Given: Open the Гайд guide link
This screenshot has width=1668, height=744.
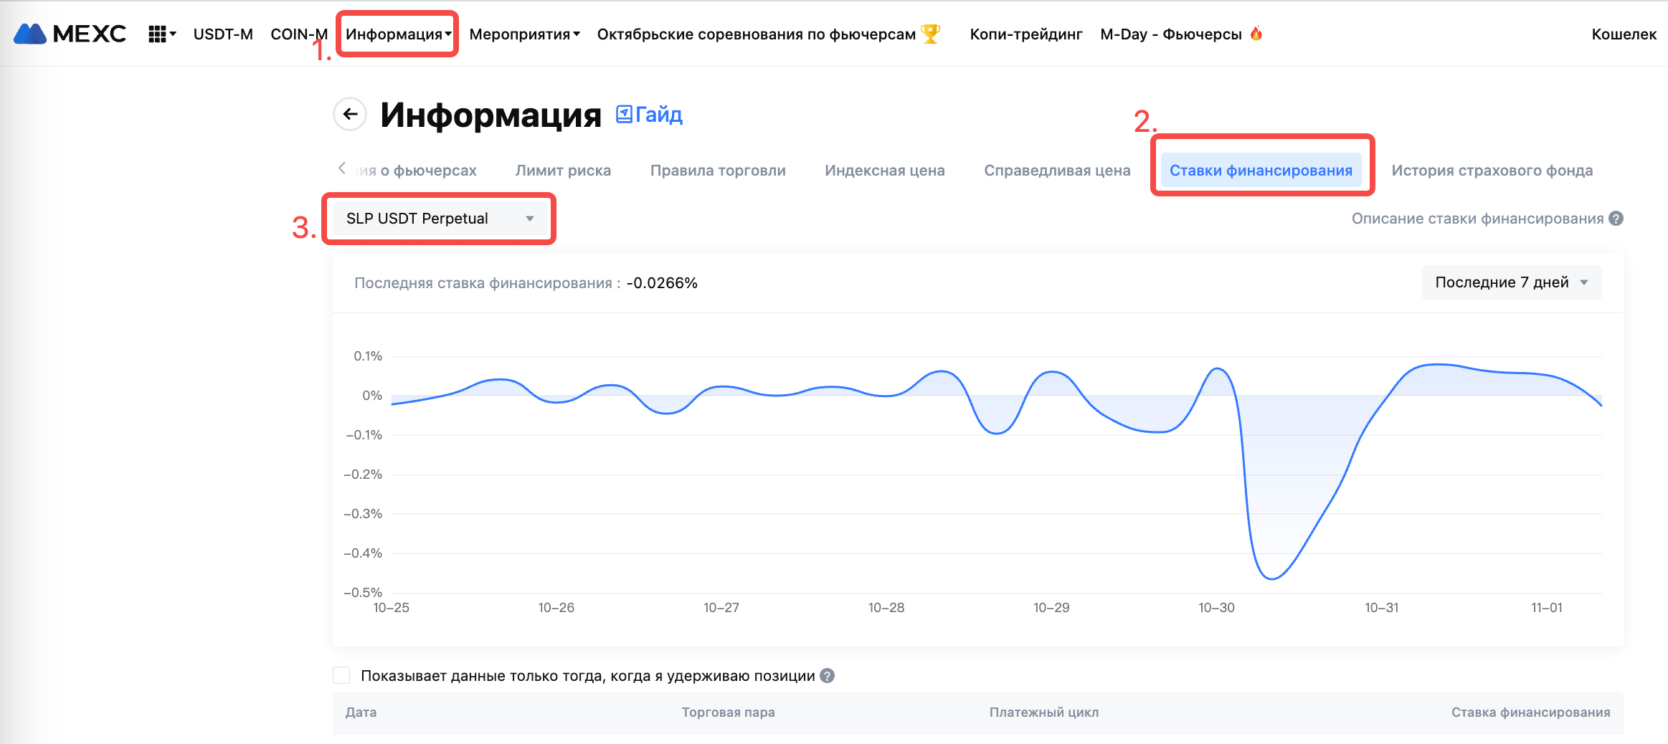Looking at the screenshot, I should click(x=650, y=115).
